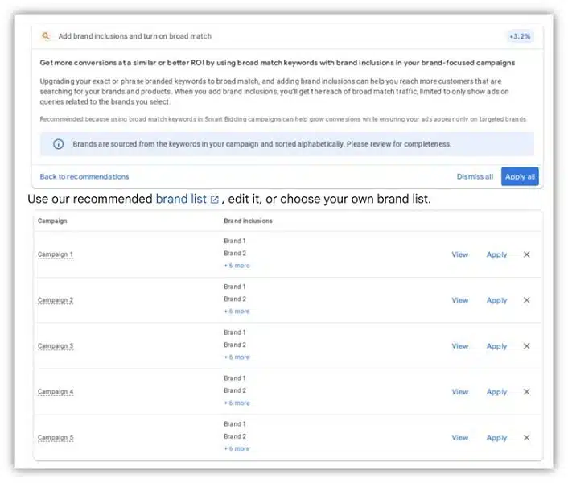This screenshot has height=483, width=568.
Task: View brand inclusions for Campaign 4
Action: click(460, 392)
